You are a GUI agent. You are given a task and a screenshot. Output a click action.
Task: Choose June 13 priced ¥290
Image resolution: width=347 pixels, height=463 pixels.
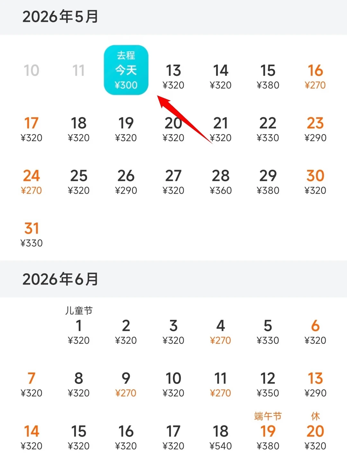315,385
